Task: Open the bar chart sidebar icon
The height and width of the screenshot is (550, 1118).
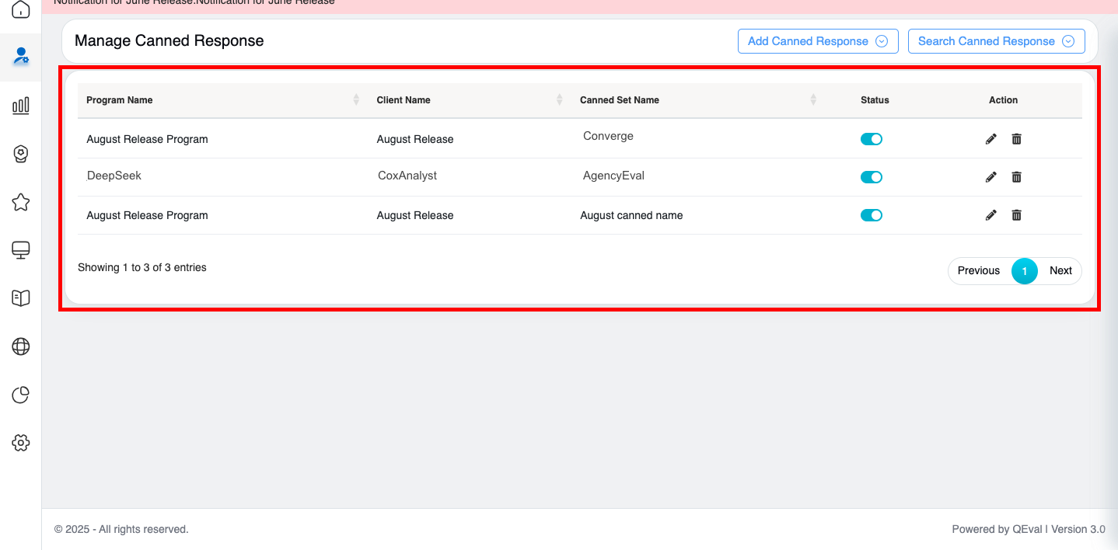Action: (21, 106)
